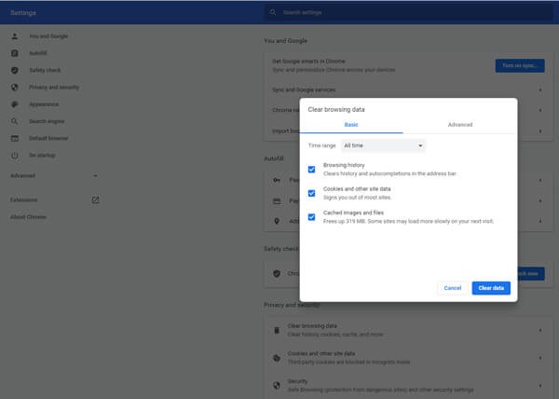Open Appearance settings section
The width and height of the screenshot is (559, 399).
tap(44, 104)
